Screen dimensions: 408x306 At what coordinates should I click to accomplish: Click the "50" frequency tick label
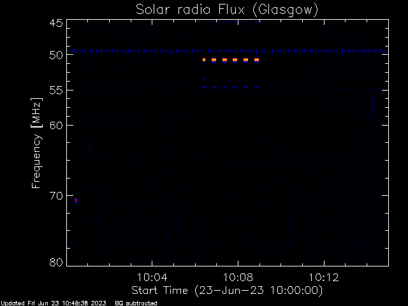(x=56, y=55)
